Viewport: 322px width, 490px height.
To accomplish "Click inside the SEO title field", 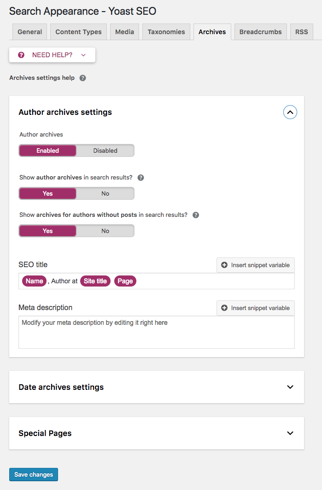I will click(x=157, y=281).
